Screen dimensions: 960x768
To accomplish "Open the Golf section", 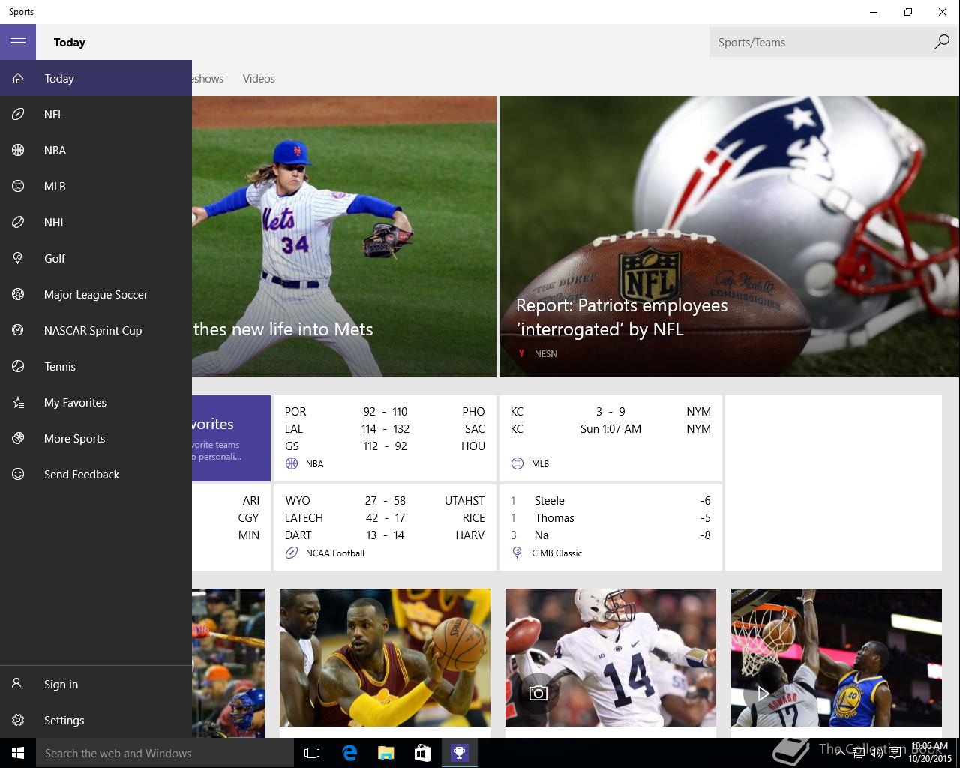I will point(96,258).
